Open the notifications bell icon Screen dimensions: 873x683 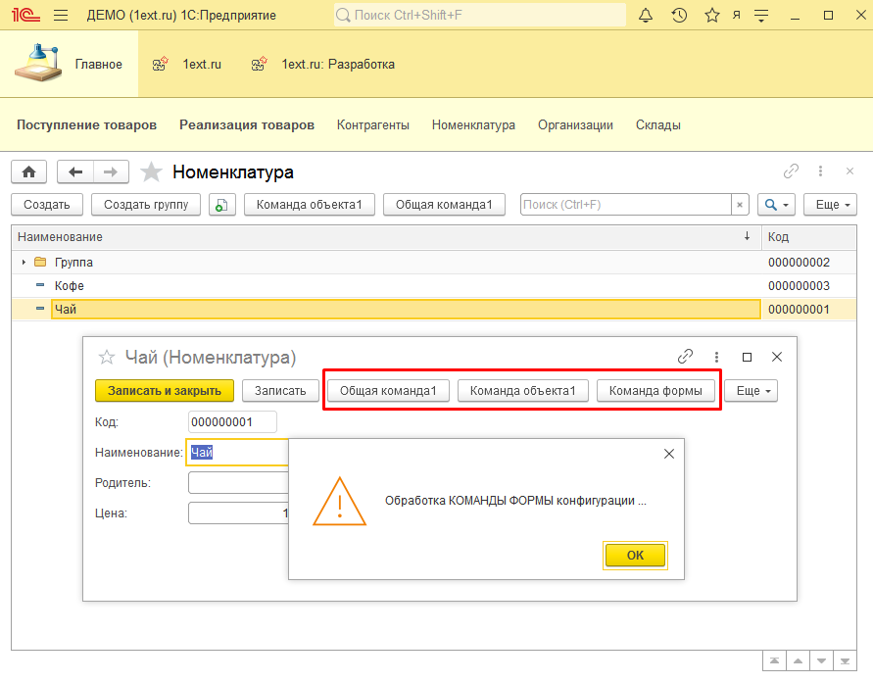point(646,15)
